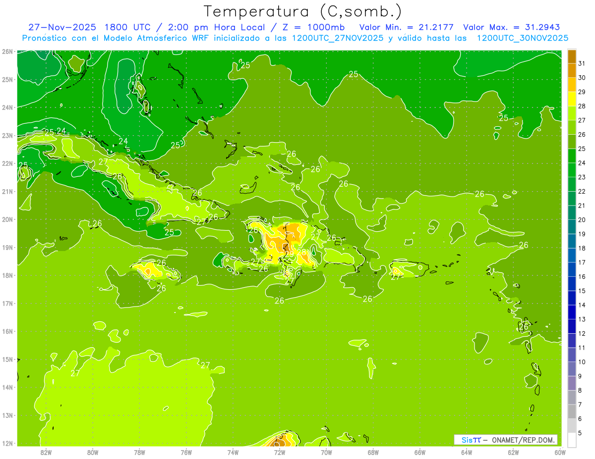
Task: Click legend value "27" on the colorbar
Action: pyautogui.click(x=582, y=120)
